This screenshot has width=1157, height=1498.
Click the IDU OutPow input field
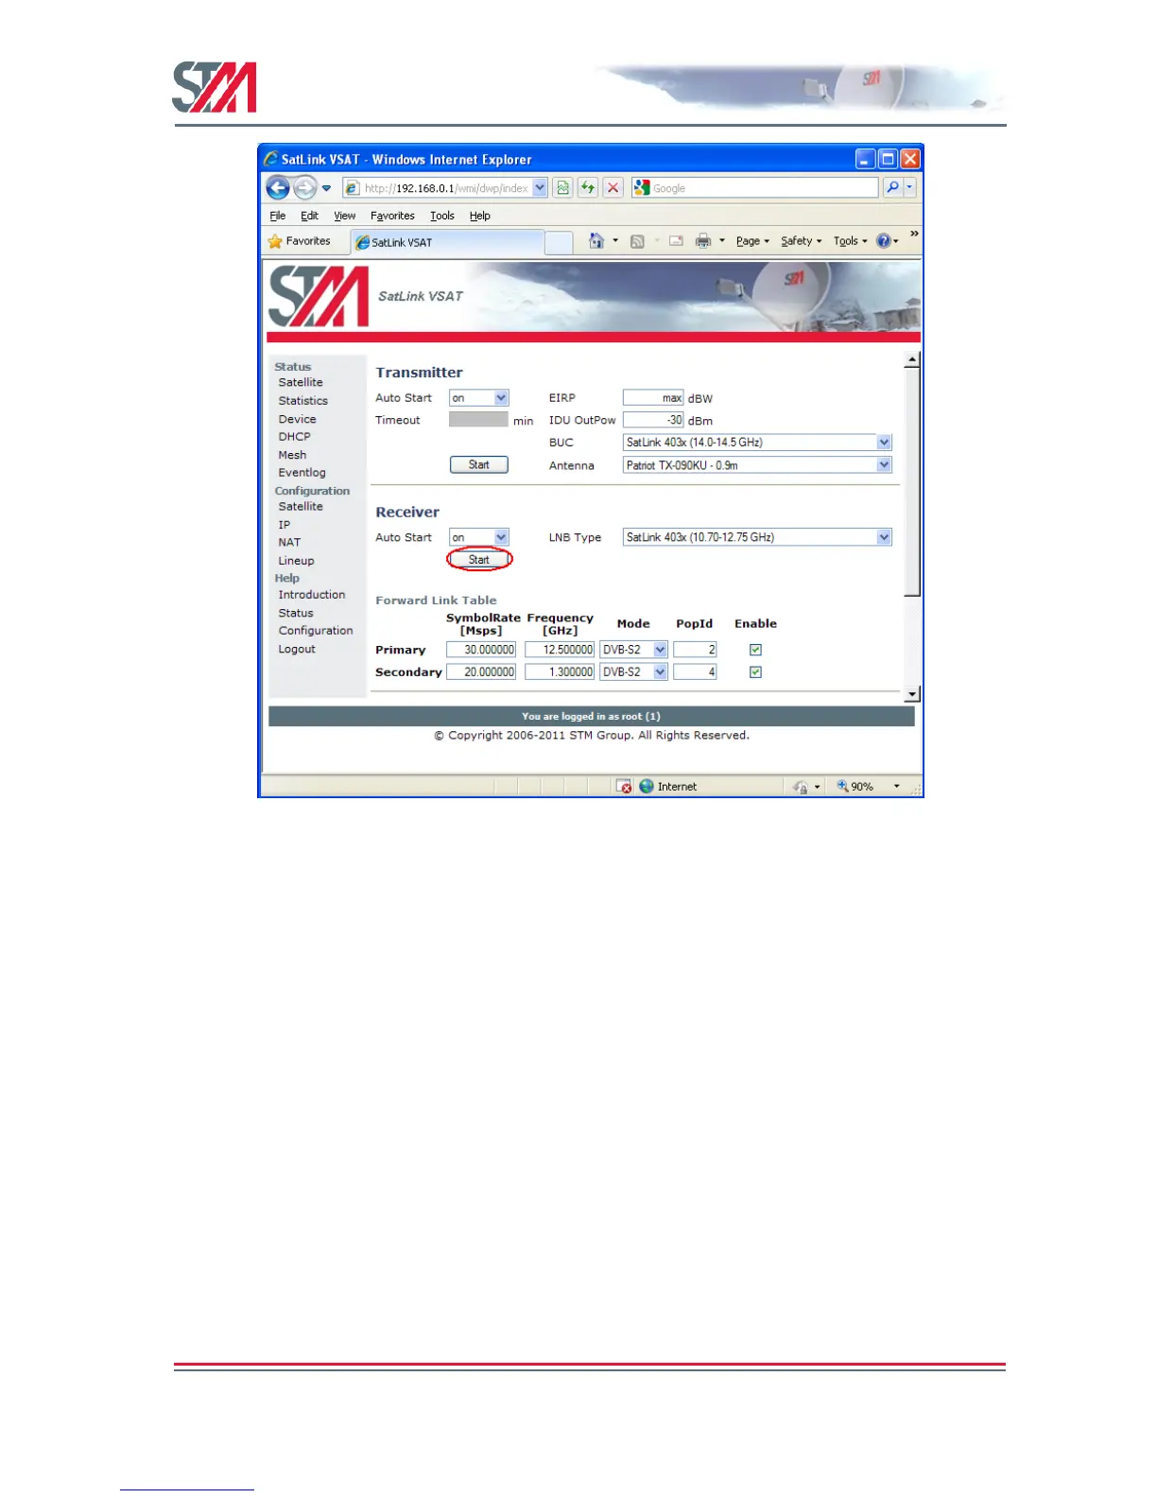coord(653,420)
